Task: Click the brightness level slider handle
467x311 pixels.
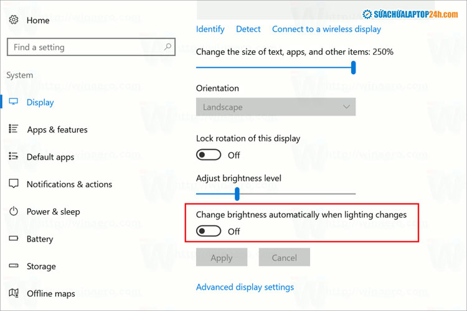Action: pos(237,195)
